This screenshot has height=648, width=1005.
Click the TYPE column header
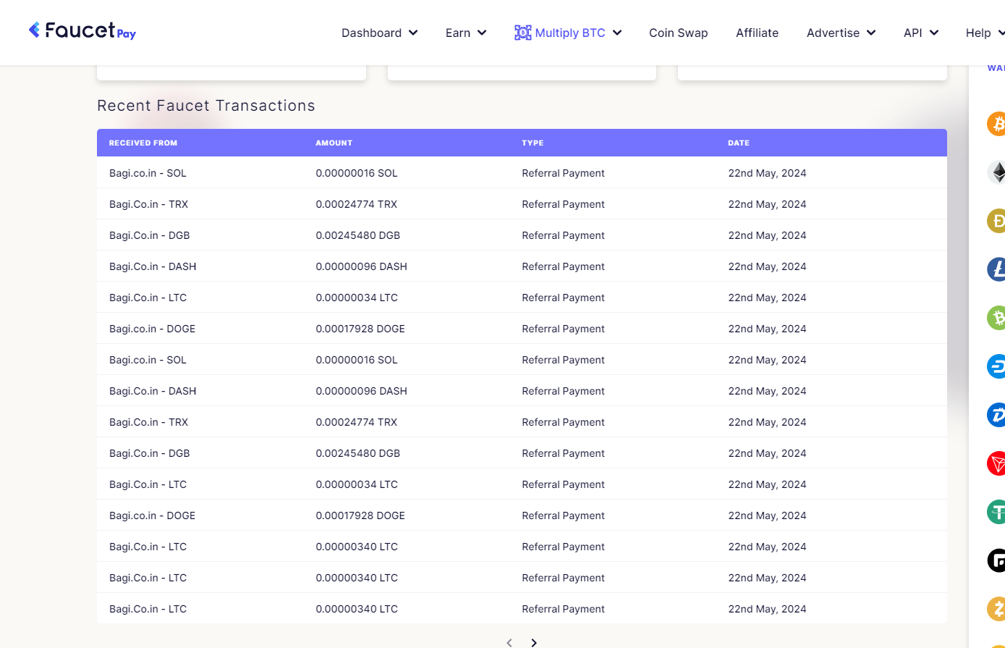(x=533, y=143)
